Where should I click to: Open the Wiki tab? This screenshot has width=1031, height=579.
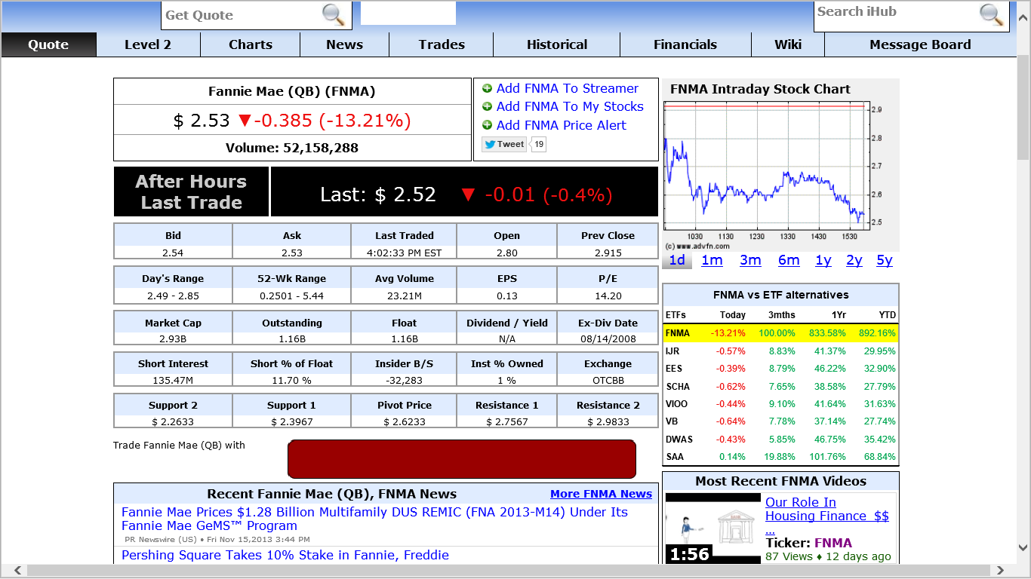(788, 44)
